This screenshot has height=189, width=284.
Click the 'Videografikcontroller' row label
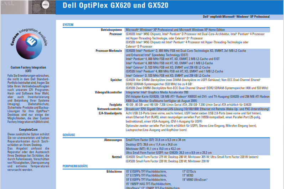(108, 92)
